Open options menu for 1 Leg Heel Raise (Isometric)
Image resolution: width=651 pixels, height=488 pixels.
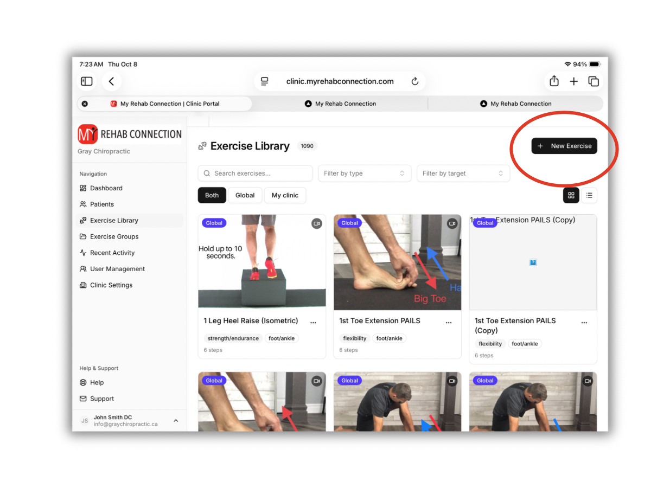point(313,322)
